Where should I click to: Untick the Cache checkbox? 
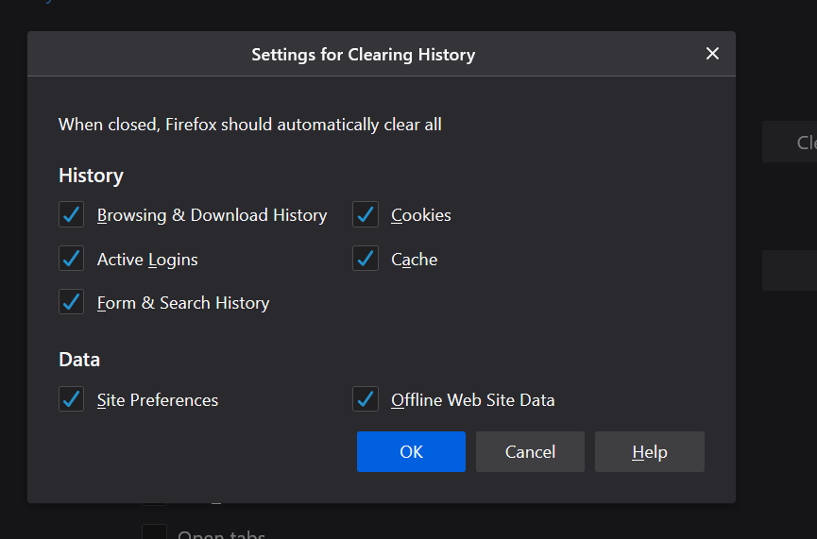[366, 259]
